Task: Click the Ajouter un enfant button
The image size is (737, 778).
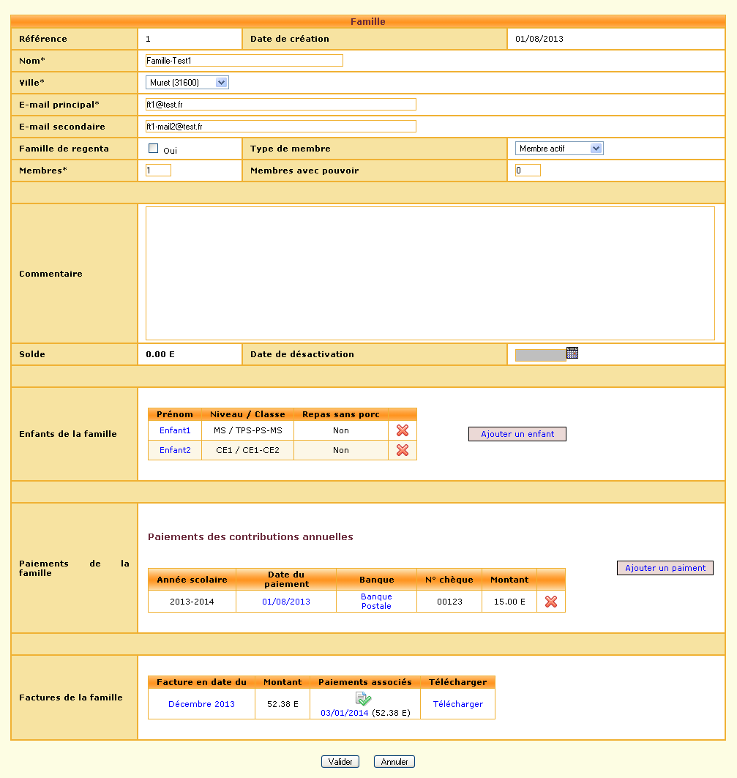Action: [x=517, y=434]
